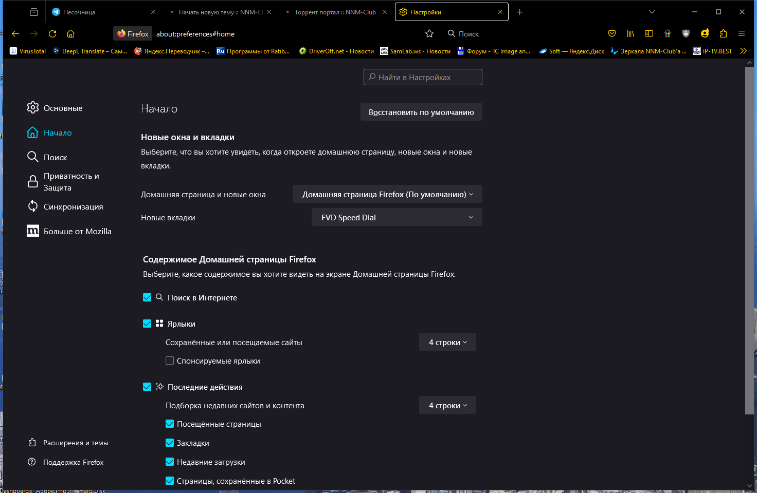Open the Firefox account avatar icon
This screenshot has width=757, height=493.
pos(705,33)
